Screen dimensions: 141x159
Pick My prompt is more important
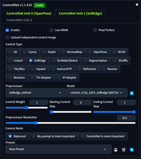tap(53, 136)
